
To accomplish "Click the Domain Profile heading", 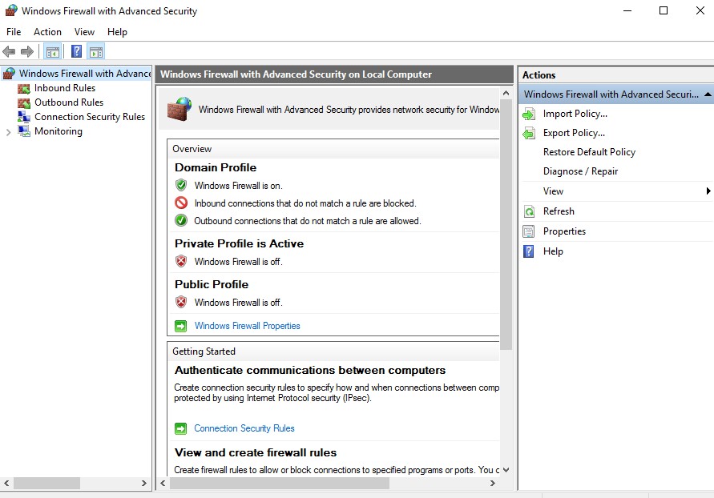I will (x=216, y=167).
